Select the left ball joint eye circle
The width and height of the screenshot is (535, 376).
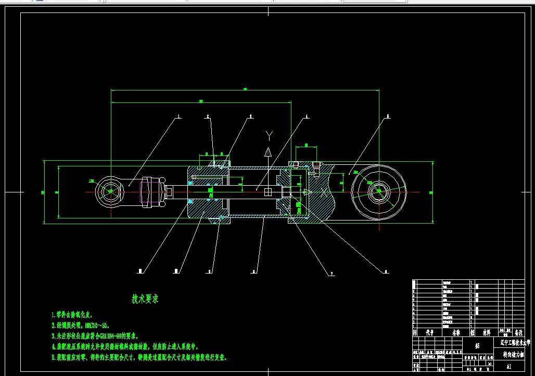tap(110, 191)
